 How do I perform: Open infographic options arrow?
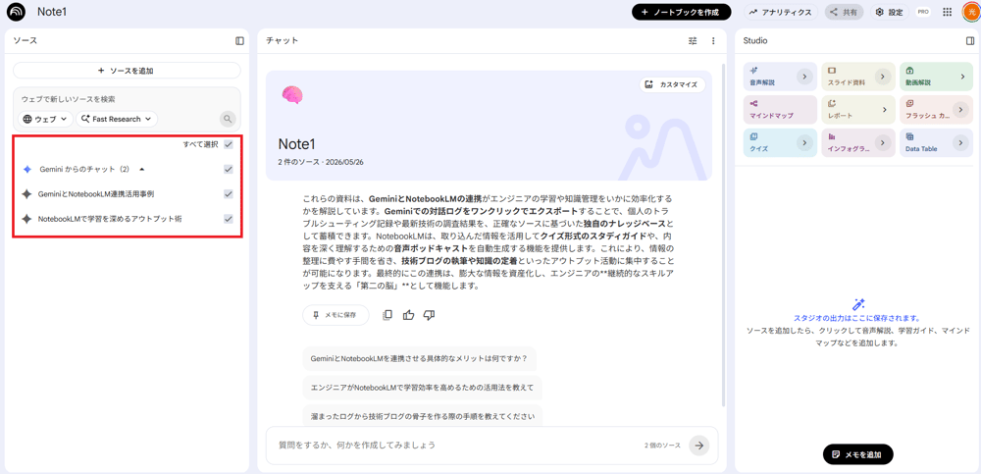point(883,142)
